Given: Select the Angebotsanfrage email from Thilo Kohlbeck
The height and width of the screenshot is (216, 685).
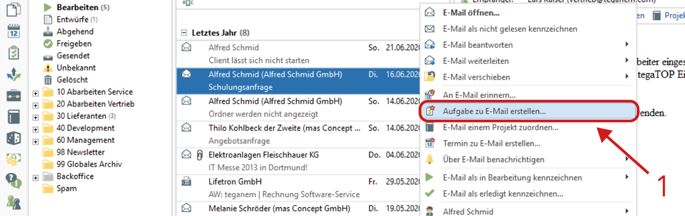Looking at the screenshot, I should (x=298, y=135).
